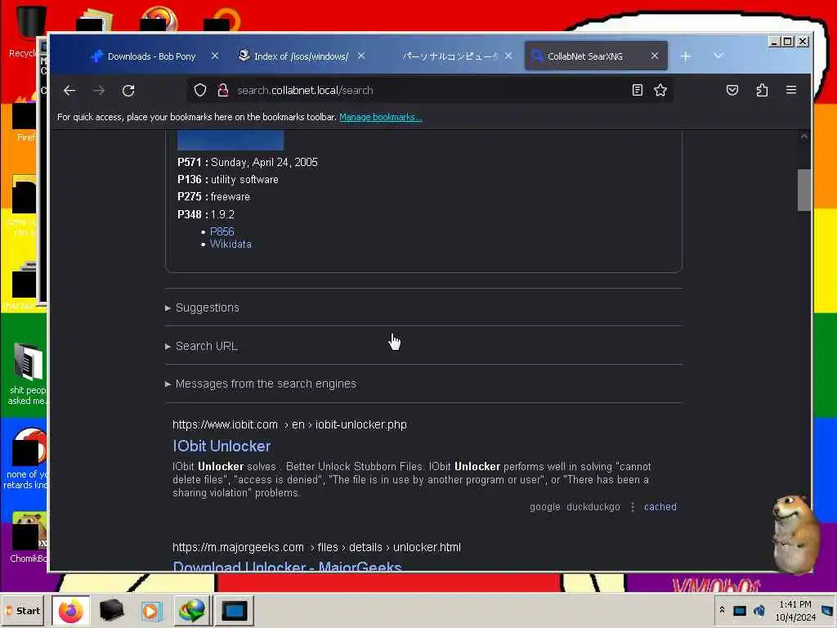
Task: Close the CollabNet SearXNG tab
Action: pos(655,56)
